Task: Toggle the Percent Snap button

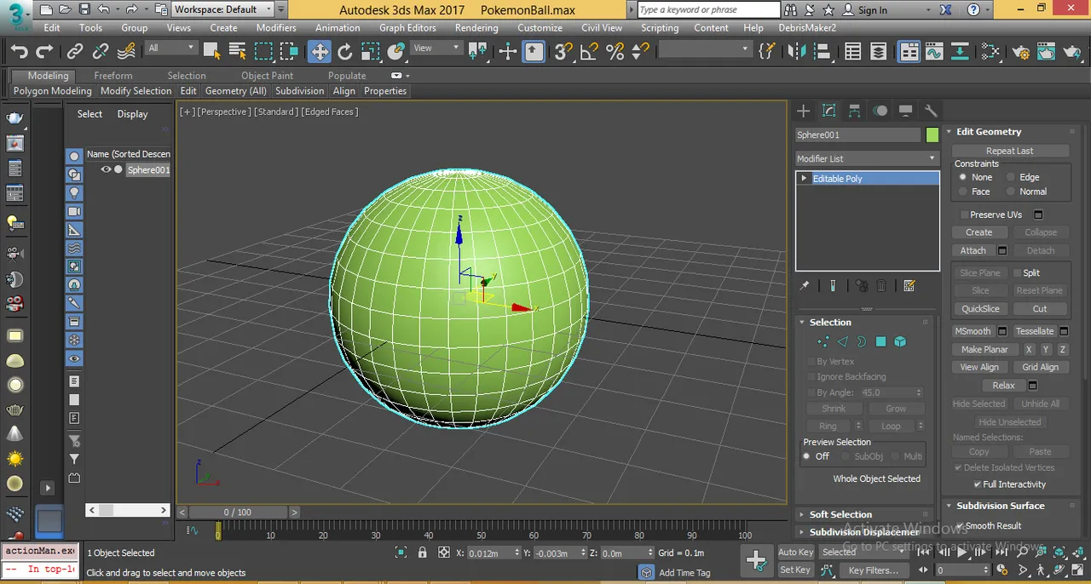Action: [615, 52]
